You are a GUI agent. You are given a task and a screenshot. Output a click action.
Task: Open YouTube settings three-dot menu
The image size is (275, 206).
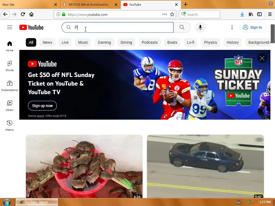click(x=232, y=27)
